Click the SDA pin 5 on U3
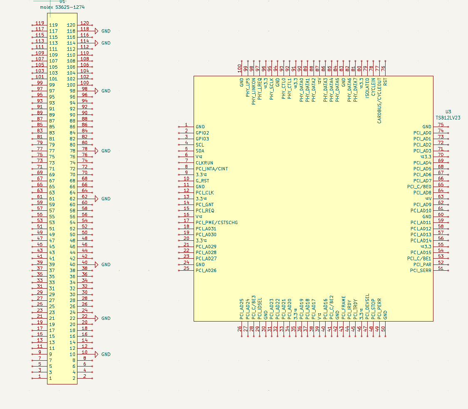 186,151
